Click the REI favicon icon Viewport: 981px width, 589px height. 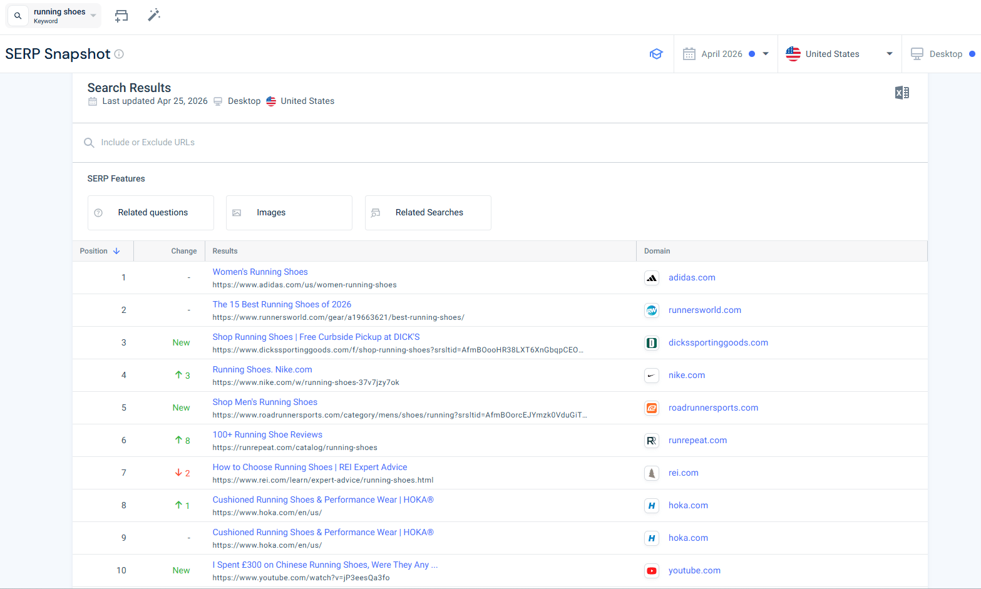pos(652,473)
